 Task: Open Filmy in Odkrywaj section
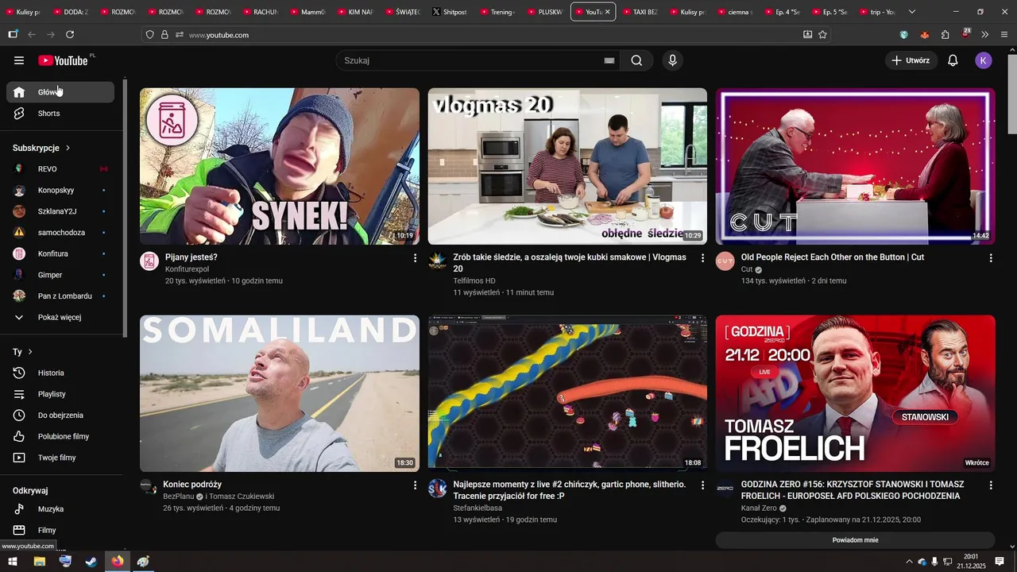click(60, 530)
